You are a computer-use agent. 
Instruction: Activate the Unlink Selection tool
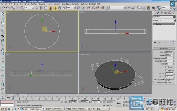tap(17, 8)
